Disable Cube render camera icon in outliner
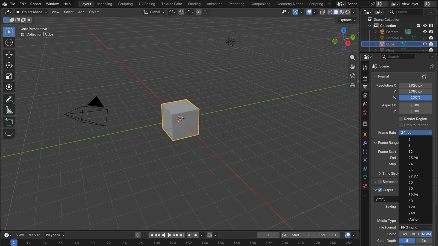 click(431, 44)
